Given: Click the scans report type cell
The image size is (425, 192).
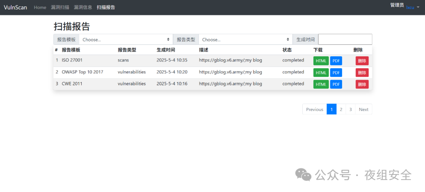Looking at the screenshot, I should coord(123,60).
